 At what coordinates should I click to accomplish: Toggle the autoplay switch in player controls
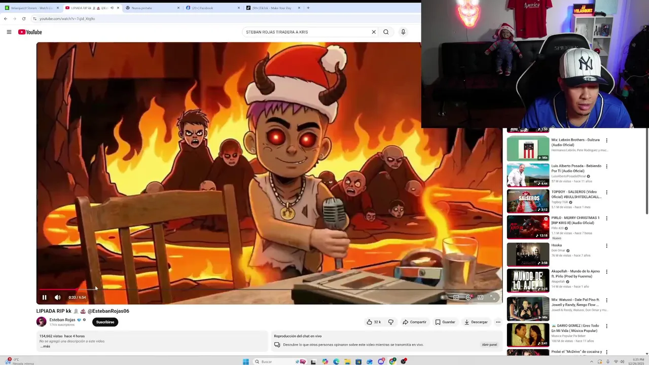click(443, 298)
